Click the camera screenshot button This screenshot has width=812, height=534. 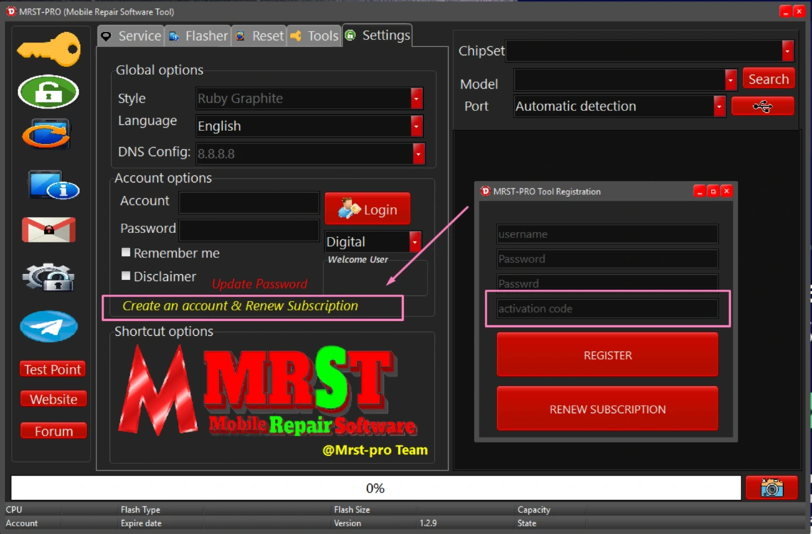click(x=771, y=488)
